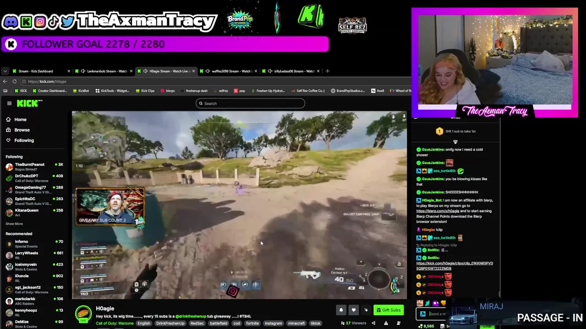Select the fortnite stream tag
Screen dimensions: 586x329
[x=252, y=324]
